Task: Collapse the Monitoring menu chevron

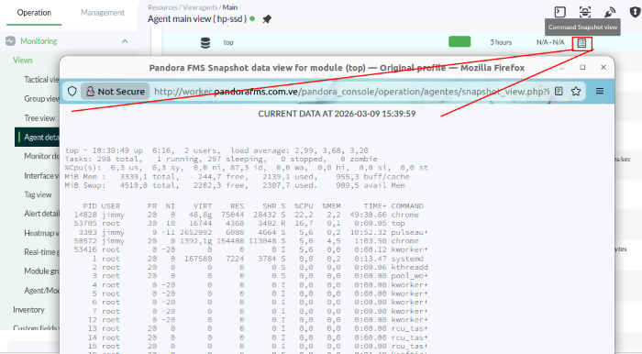Action: click(x=125, y=41)
